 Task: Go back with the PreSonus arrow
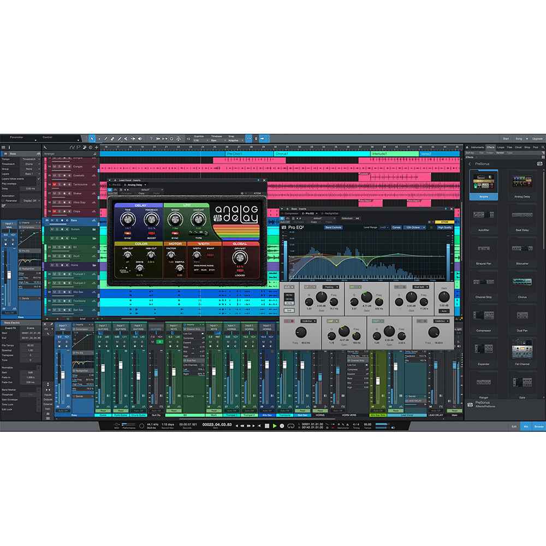click(x=470, y=164)
